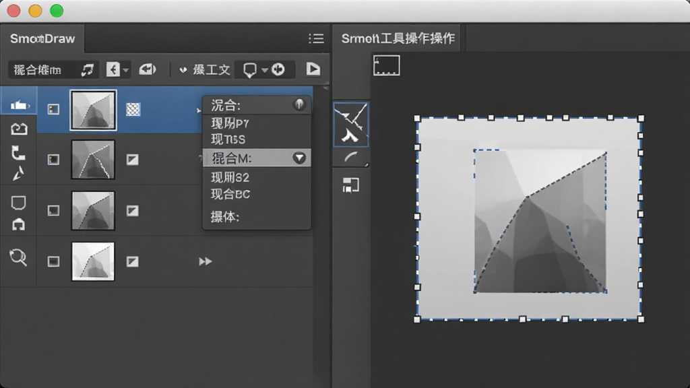
Task: Select the camera-like tool in left sidebar
Action: click(18, 129)
